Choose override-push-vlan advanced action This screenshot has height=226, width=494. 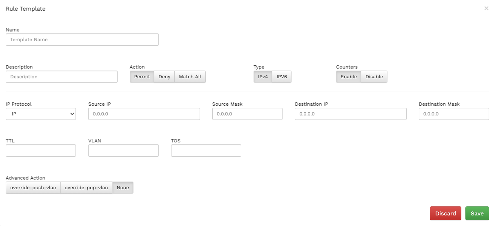pos(33,188)
